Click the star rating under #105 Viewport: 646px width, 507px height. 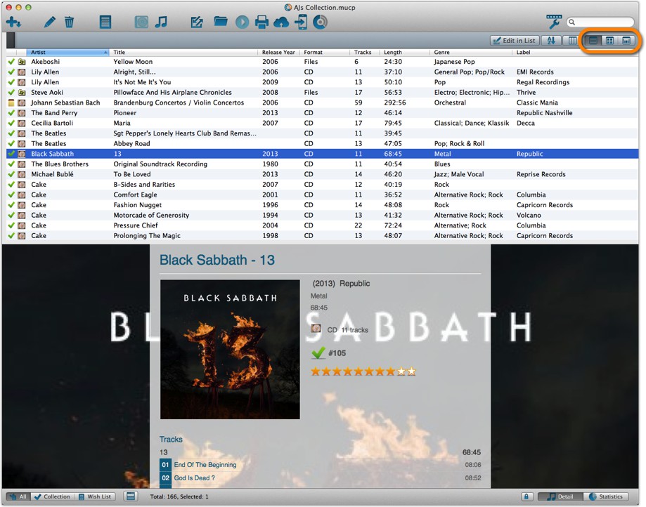(x=363, y=371)
